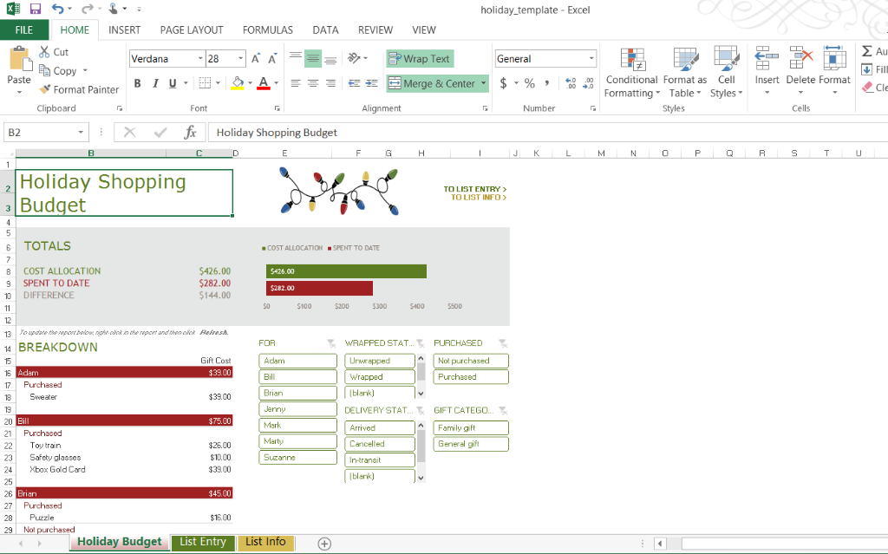
Task: Switch to the PAGE LAYOUT tab
Action: 192,30
